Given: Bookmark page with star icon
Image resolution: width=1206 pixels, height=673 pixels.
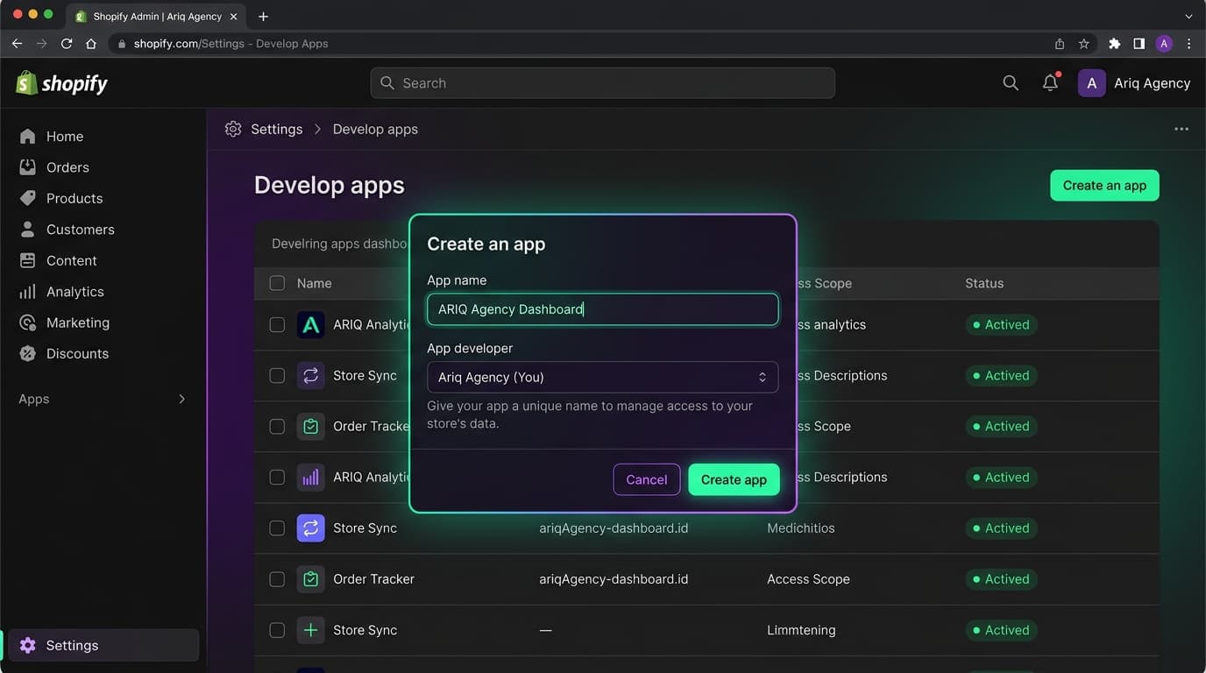Looking at the screenshot, I should (1084, 44).
